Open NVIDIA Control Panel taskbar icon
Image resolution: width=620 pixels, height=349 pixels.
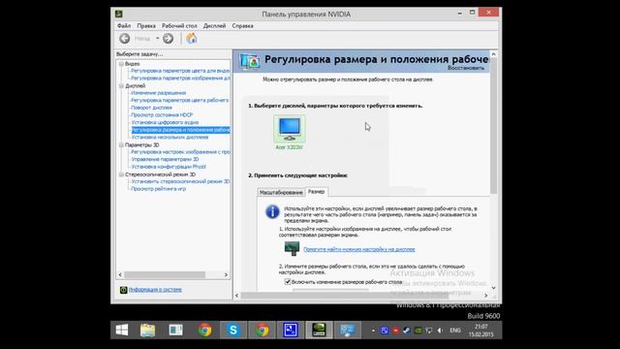[x=319, y=330]
